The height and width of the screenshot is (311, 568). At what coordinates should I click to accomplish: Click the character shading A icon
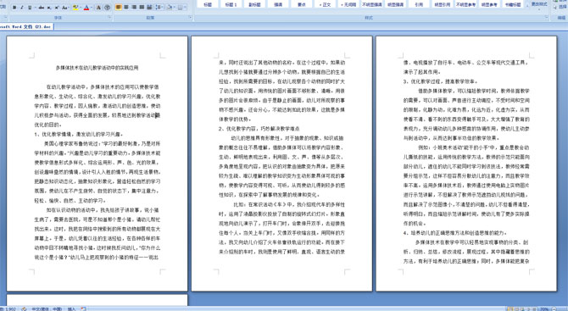(98, 8)
